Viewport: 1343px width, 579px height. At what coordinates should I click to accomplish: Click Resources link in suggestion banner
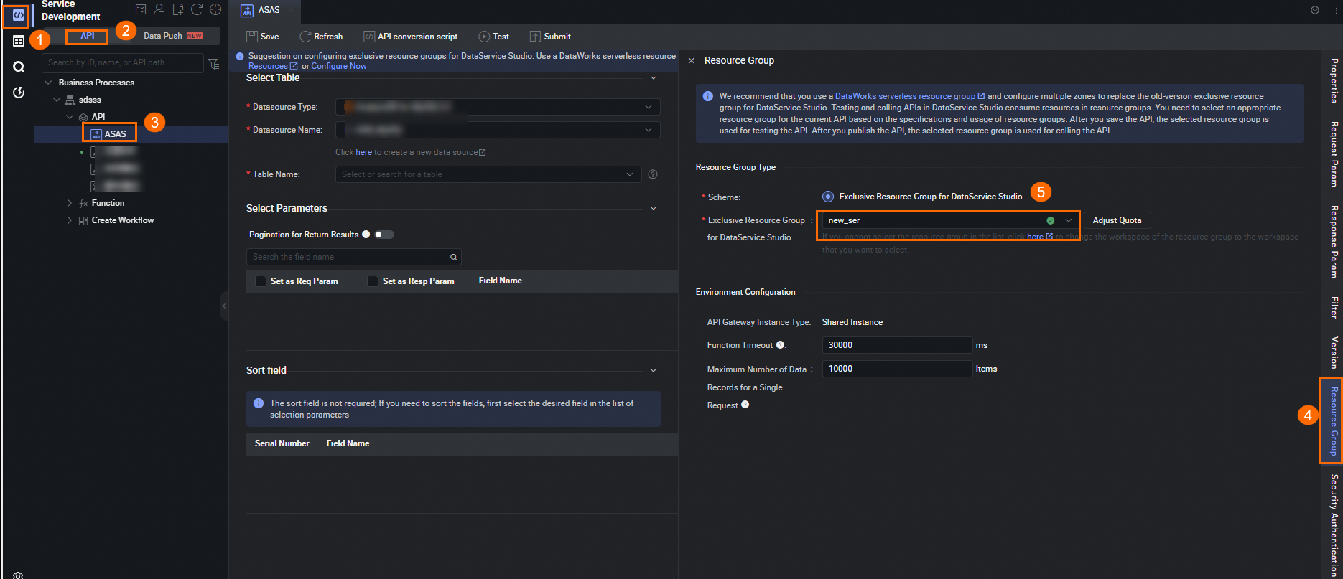click(x=273, y=66)
